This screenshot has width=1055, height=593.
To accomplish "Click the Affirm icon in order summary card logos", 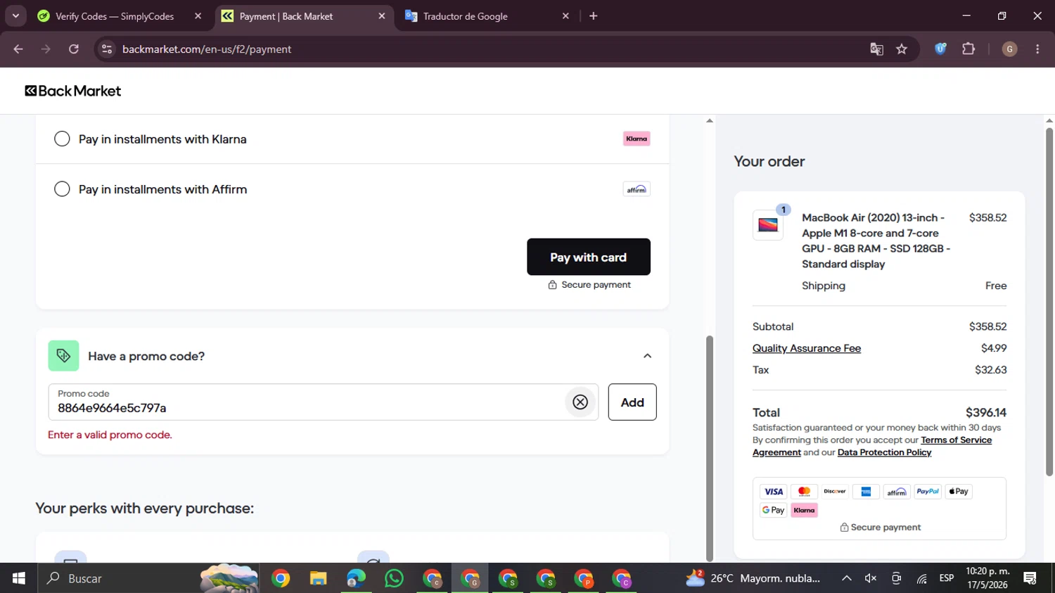I will tap(897, 492).
